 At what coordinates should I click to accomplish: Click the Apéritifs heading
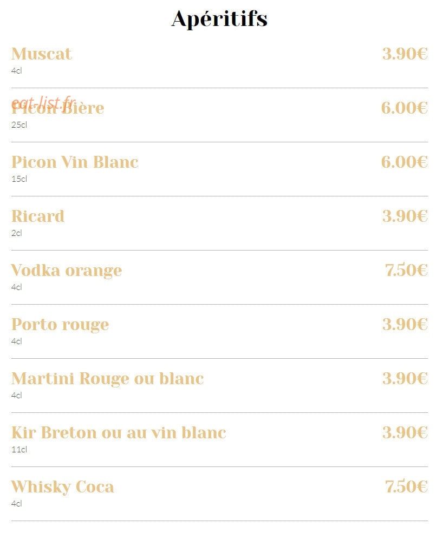219,19
